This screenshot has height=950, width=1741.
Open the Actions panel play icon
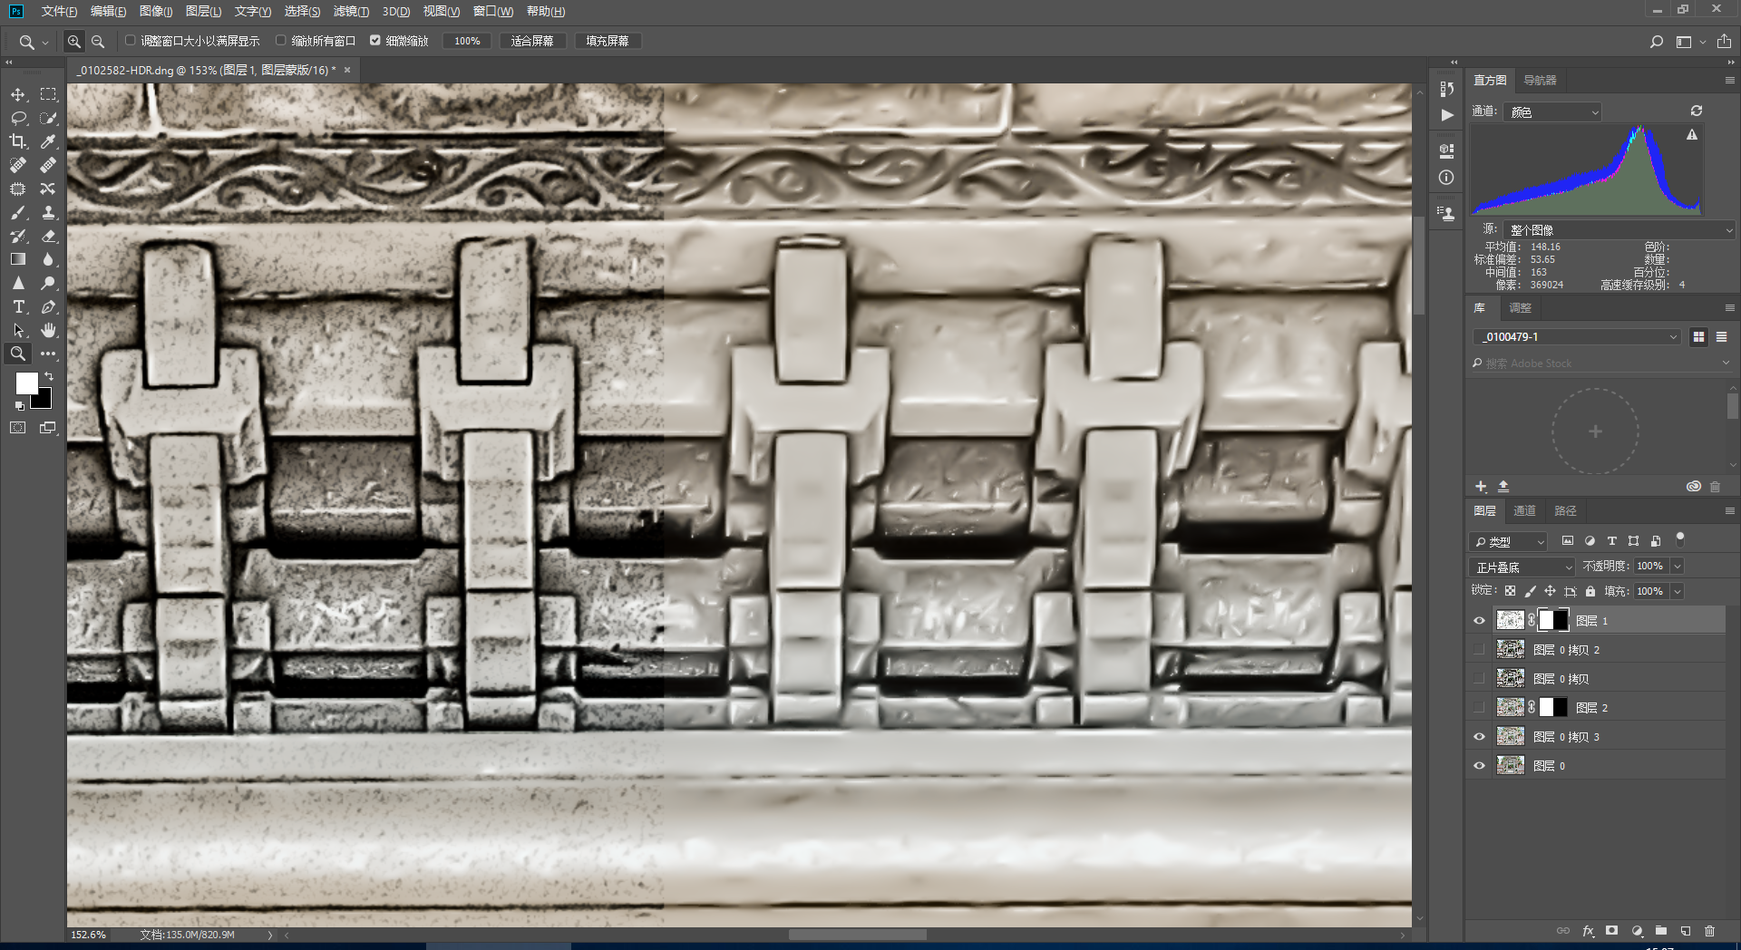tap(1446, 115)
